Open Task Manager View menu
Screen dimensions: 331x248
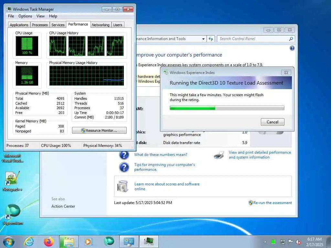(40, 16)
